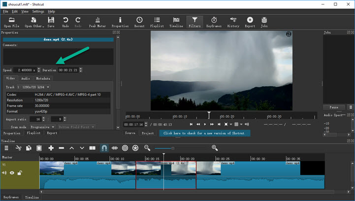This screenshot has height=201, width=355.
Task: Mute the V1 track audio
Action: click(x=4, y=173)
